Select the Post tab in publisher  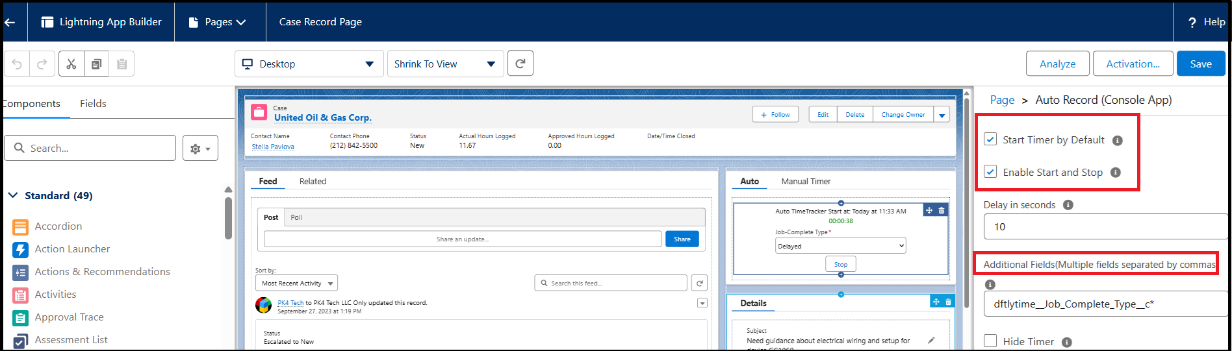pyautogui.click(x=271, y=217)
